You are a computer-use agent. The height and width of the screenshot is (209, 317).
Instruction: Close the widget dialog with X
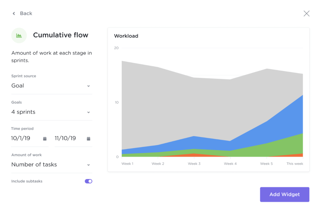pyautogui.click(x=306, y=14)
